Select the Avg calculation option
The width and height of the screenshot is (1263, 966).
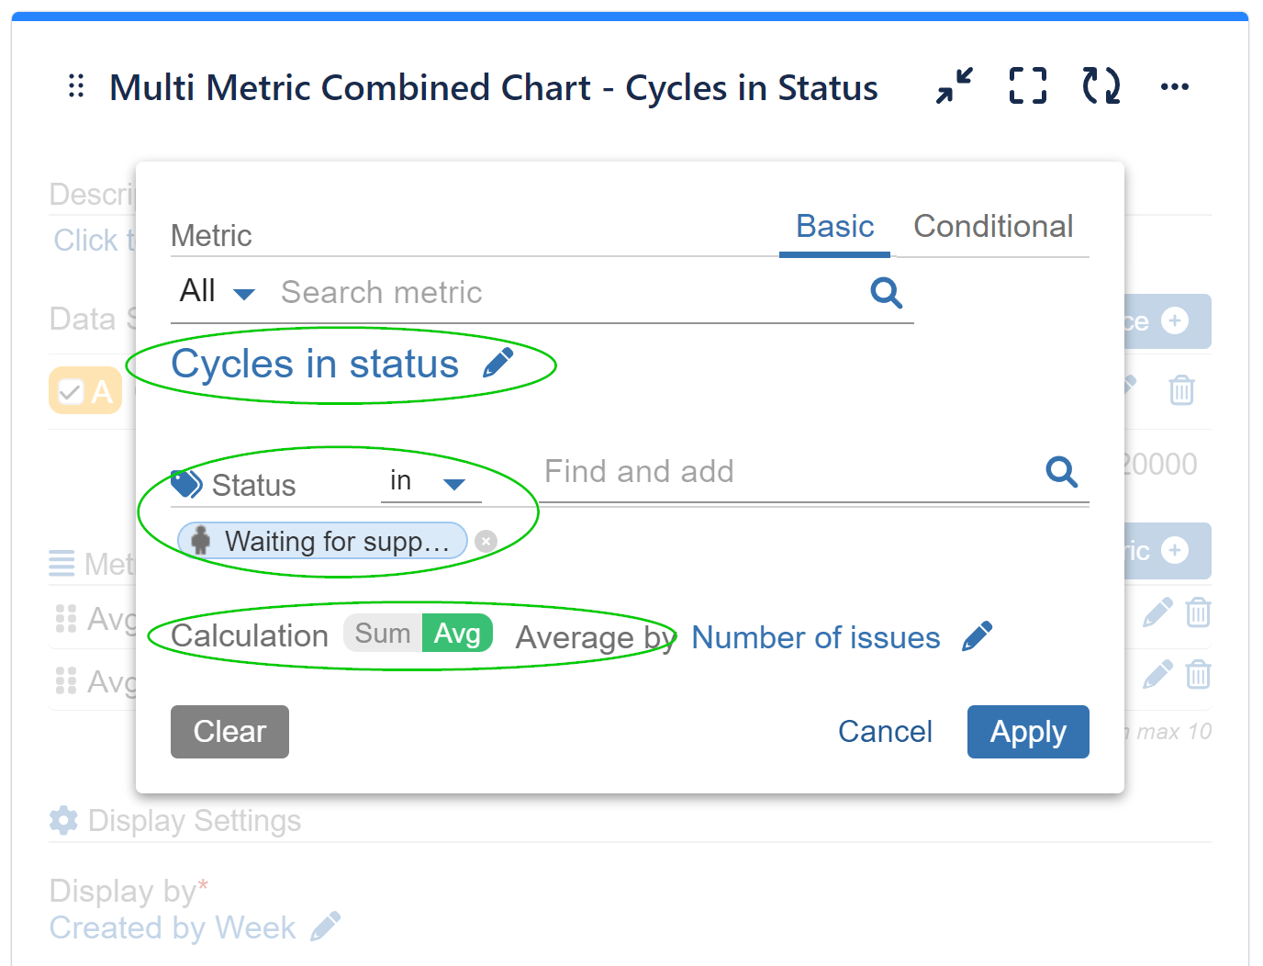coord(456,633)
